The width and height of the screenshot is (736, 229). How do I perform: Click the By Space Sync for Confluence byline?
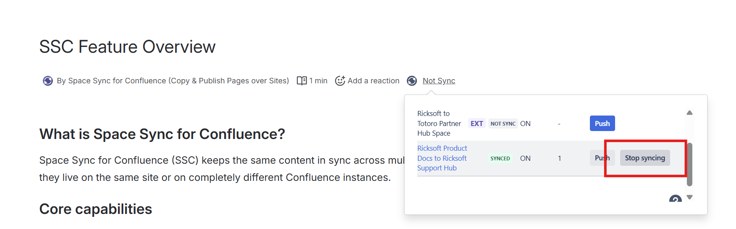coord(173,81)
